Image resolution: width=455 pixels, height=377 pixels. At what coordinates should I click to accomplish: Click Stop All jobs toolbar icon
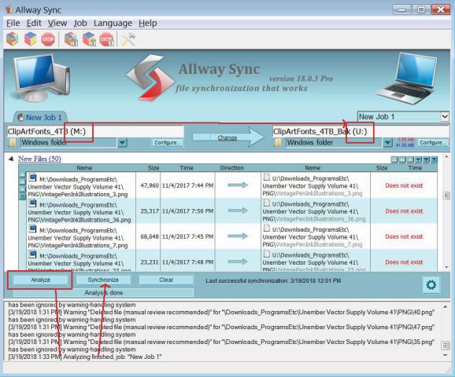[x=107, y=39]
